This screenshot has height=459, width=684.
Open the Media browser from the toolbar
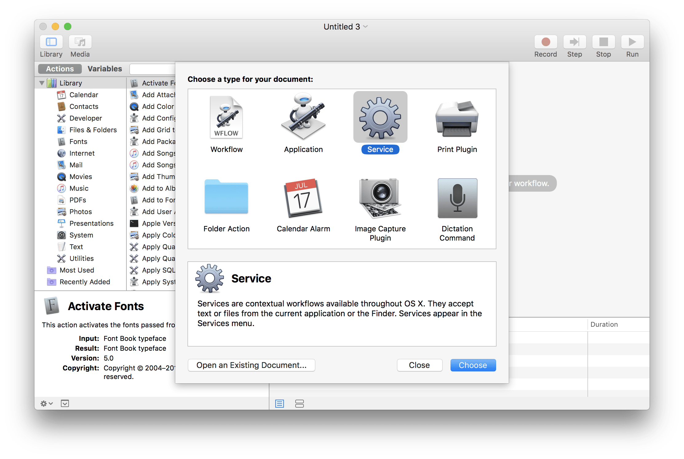point(80,46)
